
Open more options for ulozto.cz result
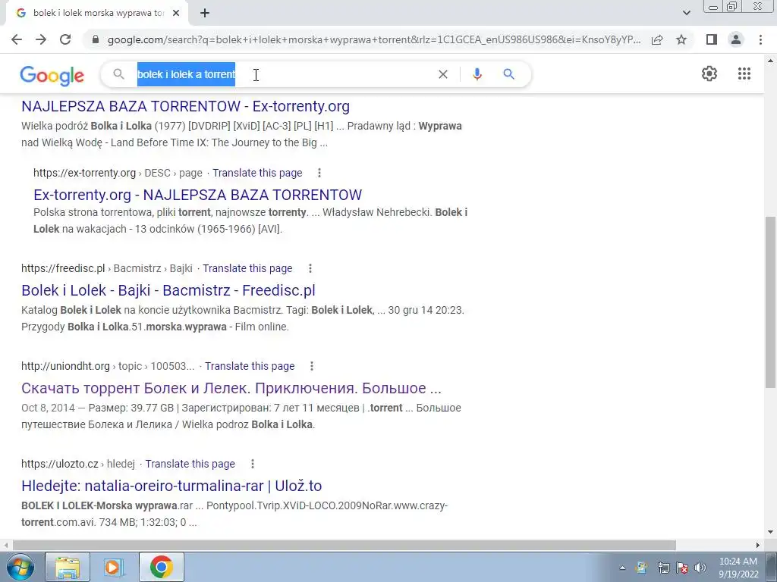tap(252, 464)
